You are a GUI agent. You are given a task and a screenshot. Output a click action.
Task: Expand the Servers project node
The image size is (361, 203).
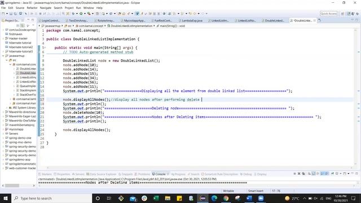point(3,134)
